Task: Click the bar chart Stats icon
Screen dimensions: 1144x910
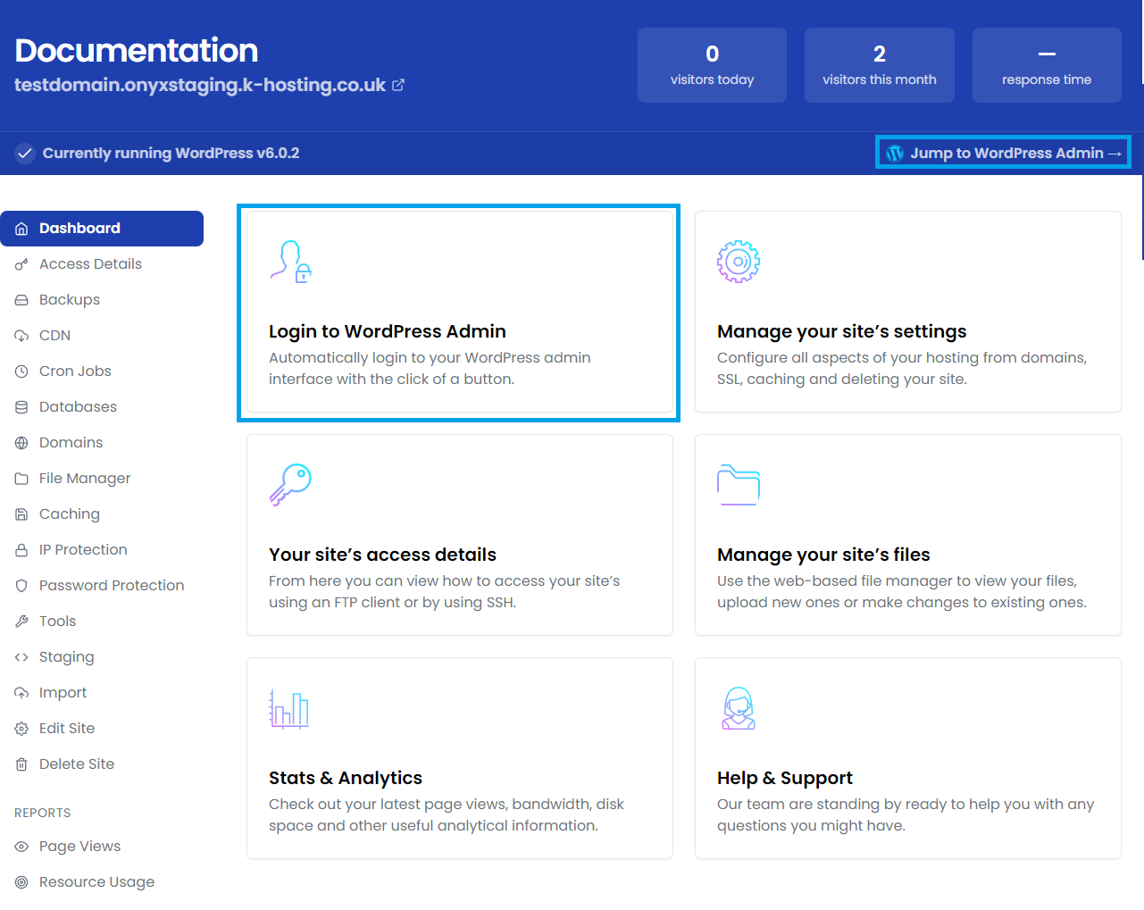Action: click(289, 708)
